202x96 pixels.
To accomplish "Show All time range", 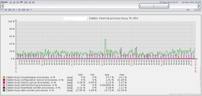I will tap(33, 2).
